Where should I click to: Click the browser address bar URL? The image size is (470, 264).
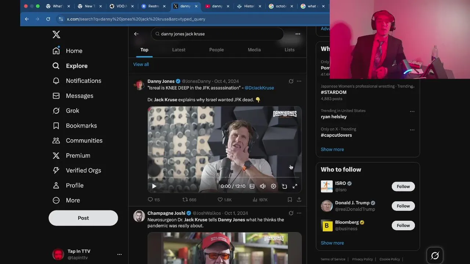click(136, 19)
